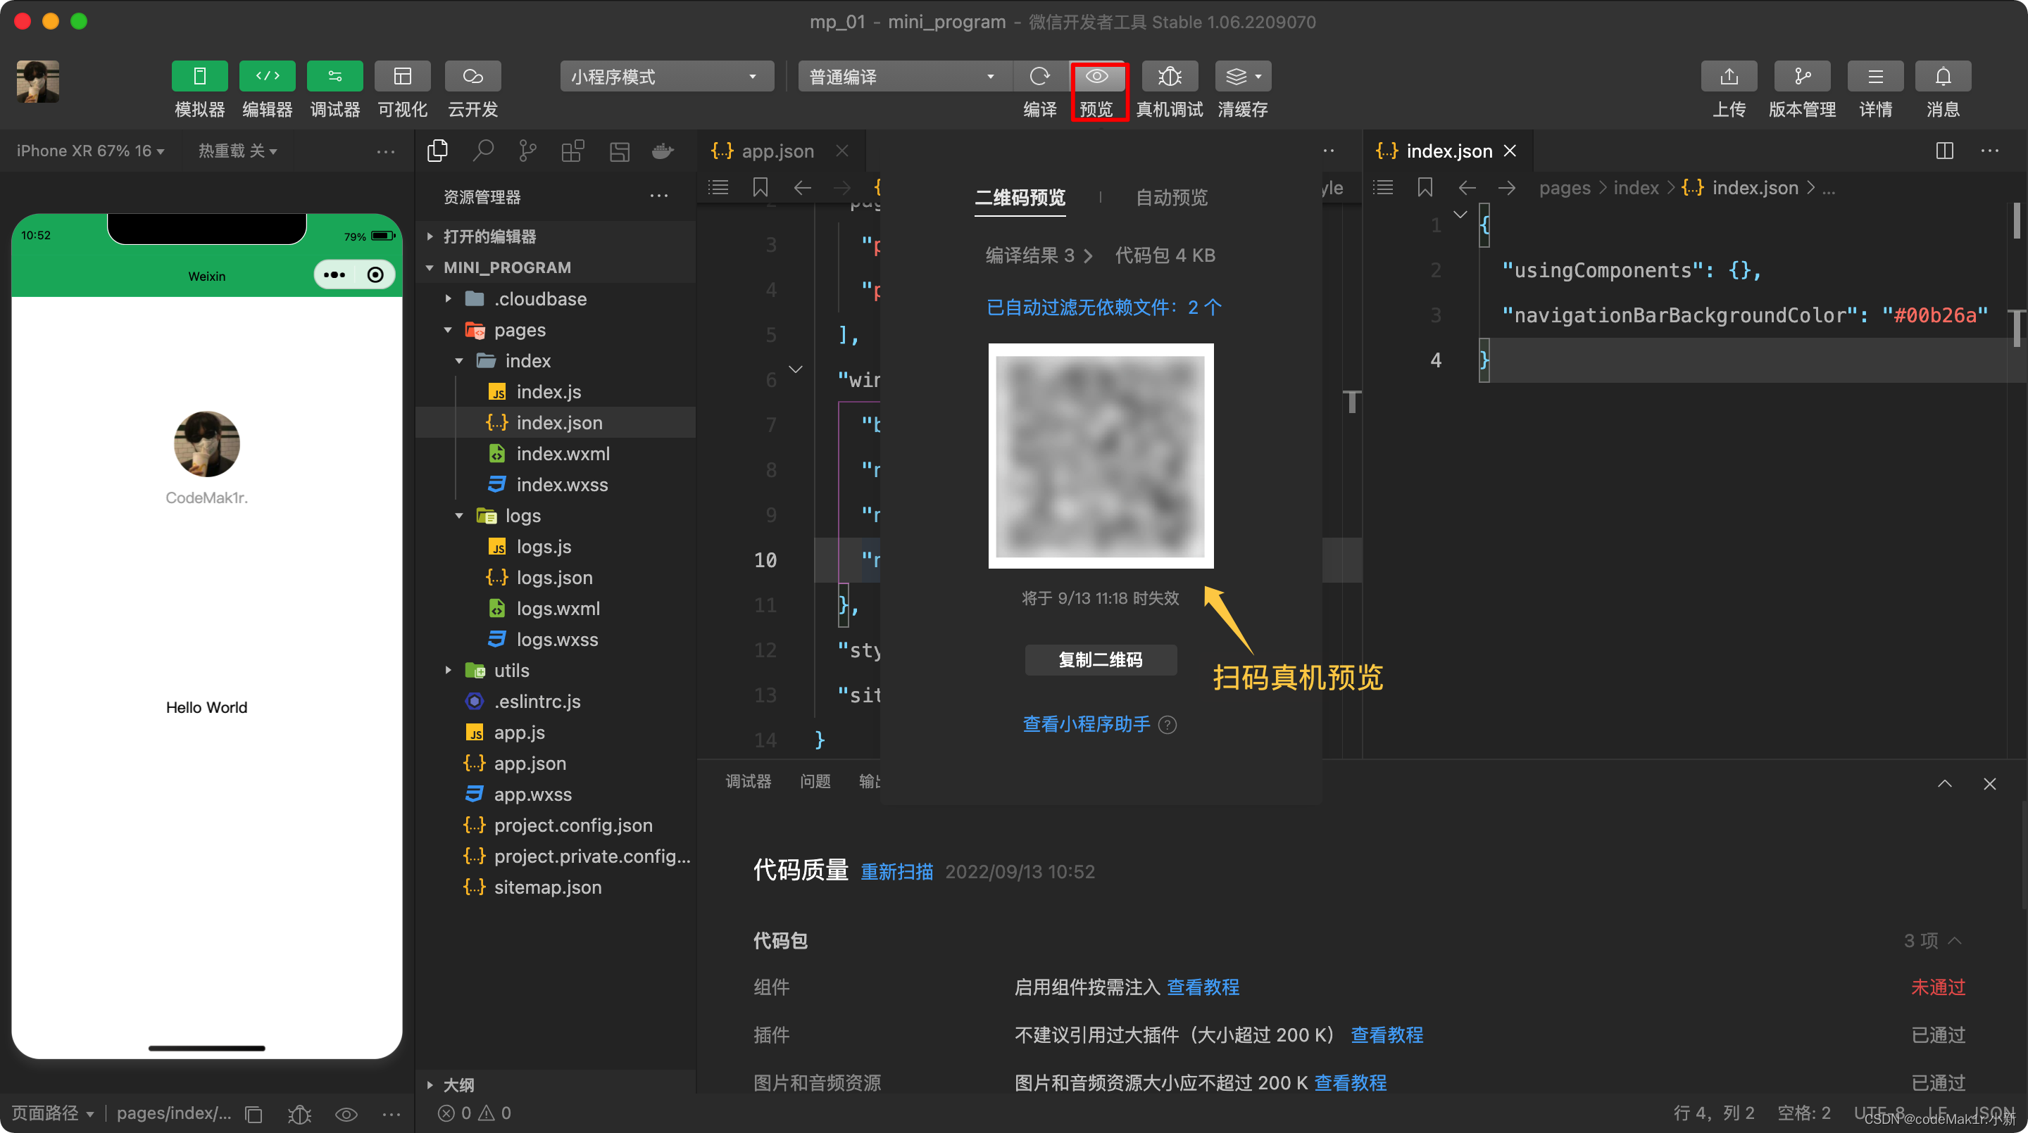
Task: Toggle the 编辑器 editor panel
Action: click(x=267, y=76)
